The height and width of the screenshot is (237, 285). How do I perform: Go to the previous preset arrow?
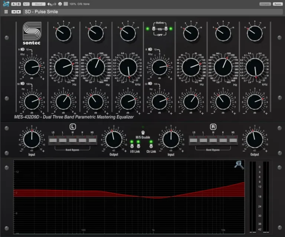pyautogui.click(x=14, y=11)
